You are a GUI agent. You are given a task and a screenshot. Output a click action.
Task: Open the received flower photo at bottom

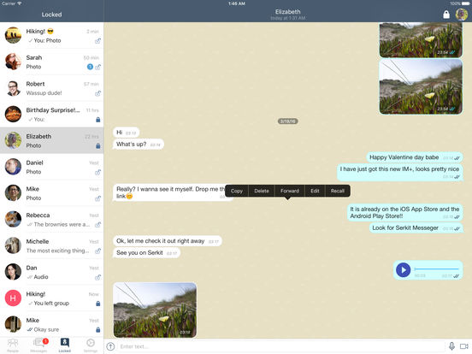pyautogui.click(x=155, y=310)
